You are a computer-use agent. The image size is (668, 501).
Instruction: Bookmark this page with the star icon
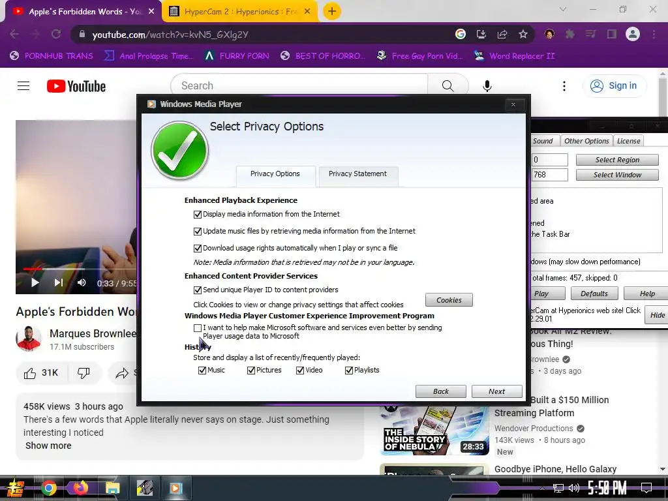point(523,35)
